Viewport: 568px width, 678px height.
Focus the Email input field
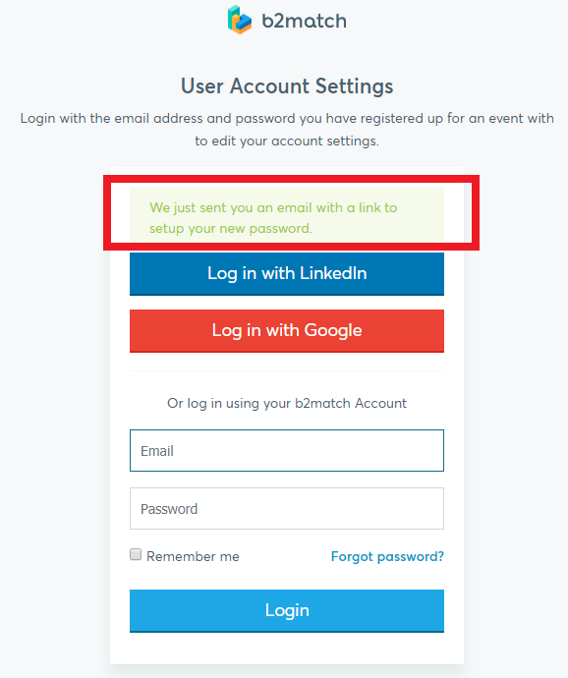coord(287,451)
